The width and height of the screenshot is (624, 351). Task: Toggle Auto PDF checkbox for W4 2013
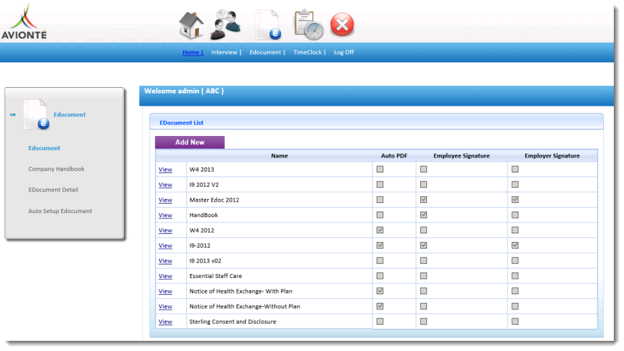(x=380, y=169)
